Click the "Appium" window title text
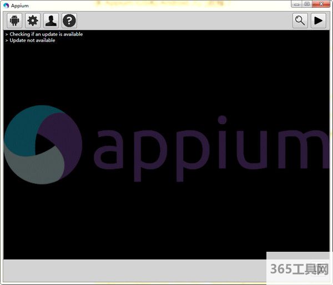 click(x=20, y=6)
